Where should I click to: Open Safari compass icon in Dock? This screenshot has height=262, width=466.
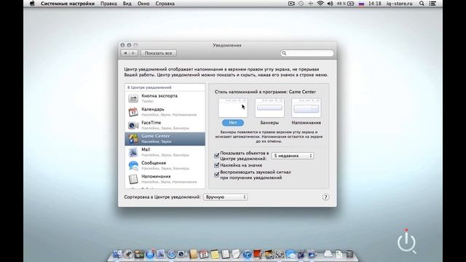[x=172, y=254]
